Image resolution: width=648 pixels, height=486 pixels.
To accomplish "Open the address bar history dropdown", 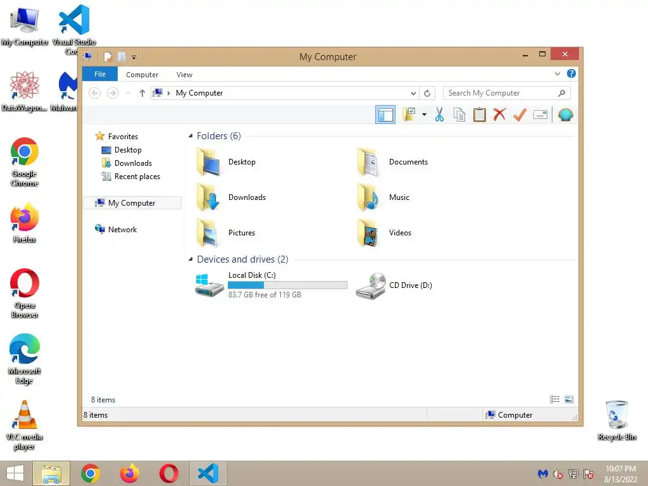I will coord(413,94).
